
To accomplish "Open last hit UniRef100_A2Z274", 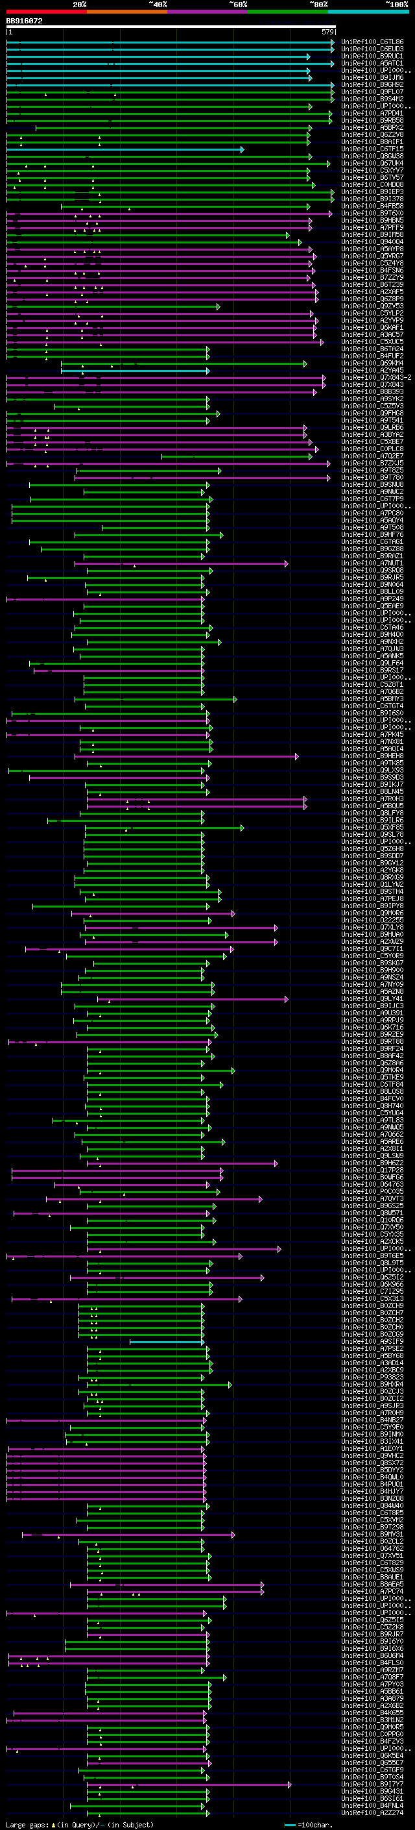I will [x=372, y=1813].
